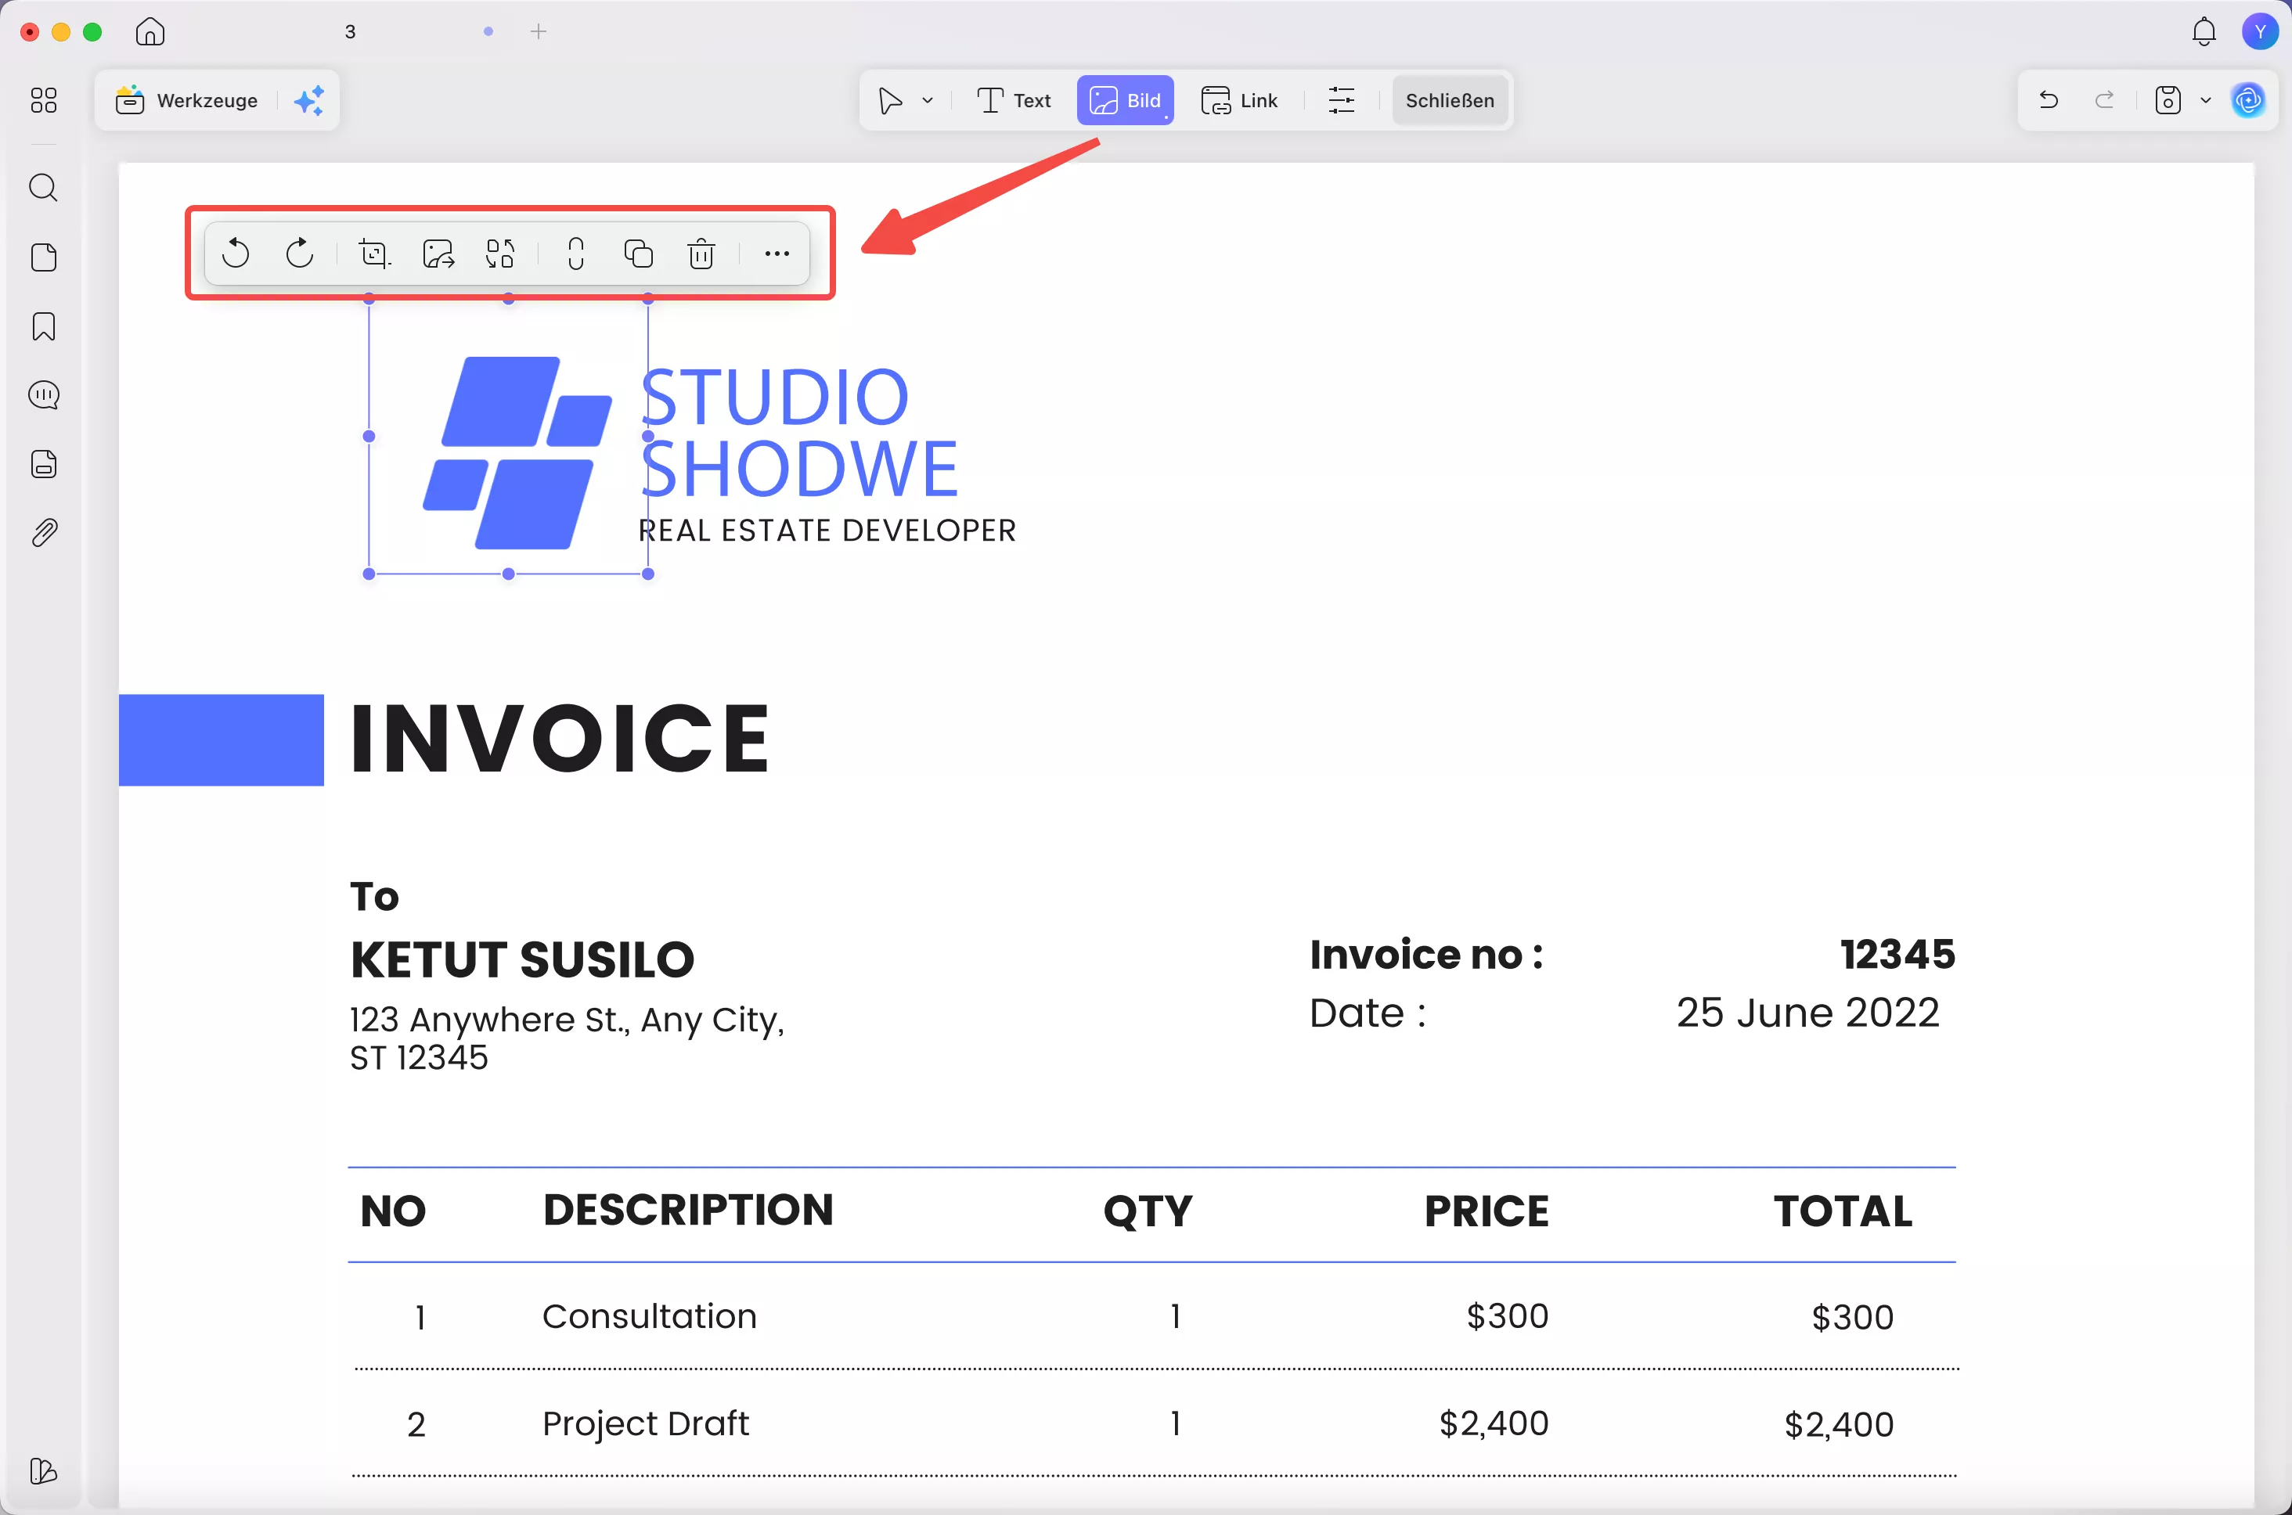Switch to Text edit mode
Image resolution: width=2292 pixels, height=1515 pixels.
point(1014,100)
